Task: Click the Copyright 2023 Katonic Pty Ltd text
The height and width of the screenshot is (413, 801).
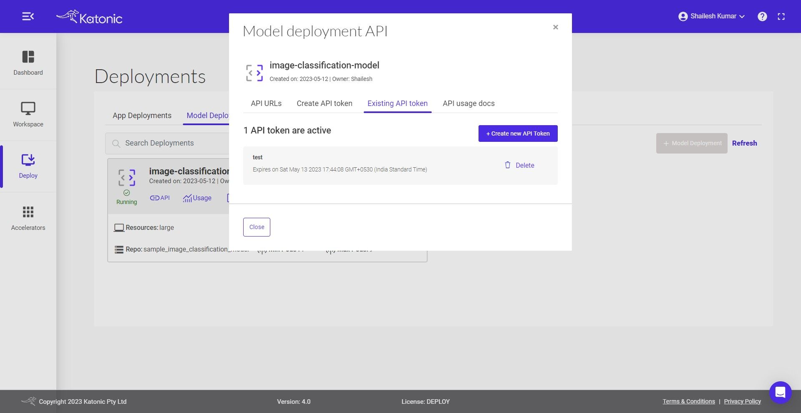Action: [x=83, y=402]
